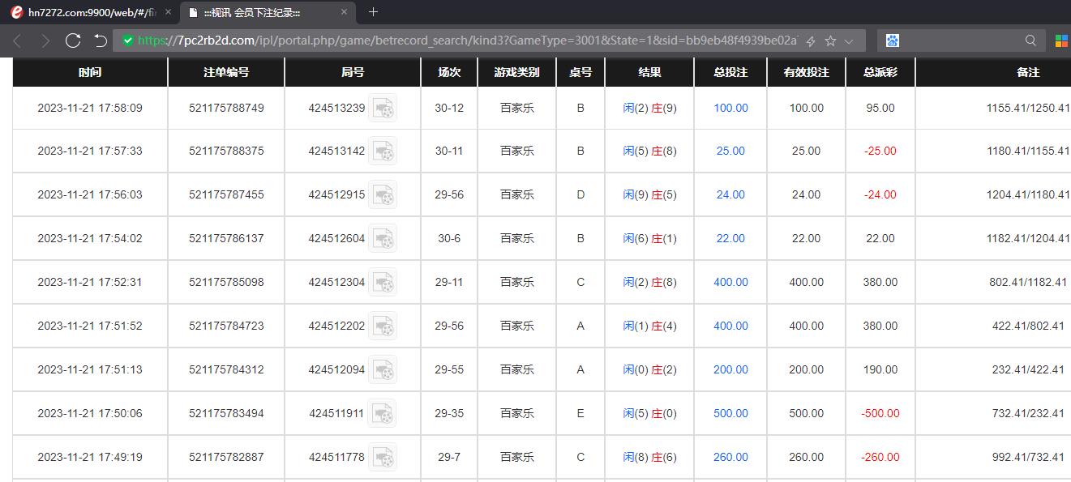The image size is (1071, 482).
Task: Click the green secure site shield icon
Action: pos(127,41)
